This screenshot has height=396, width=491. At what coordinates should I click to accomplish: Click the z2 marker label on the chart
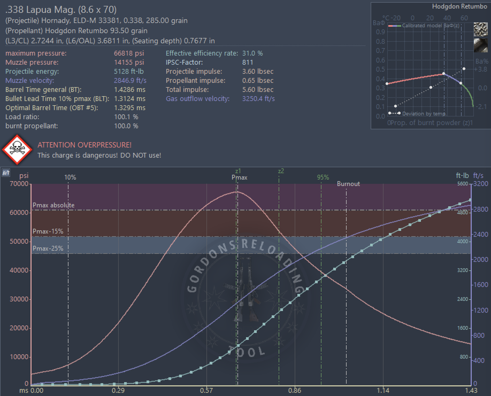point(281,171)
